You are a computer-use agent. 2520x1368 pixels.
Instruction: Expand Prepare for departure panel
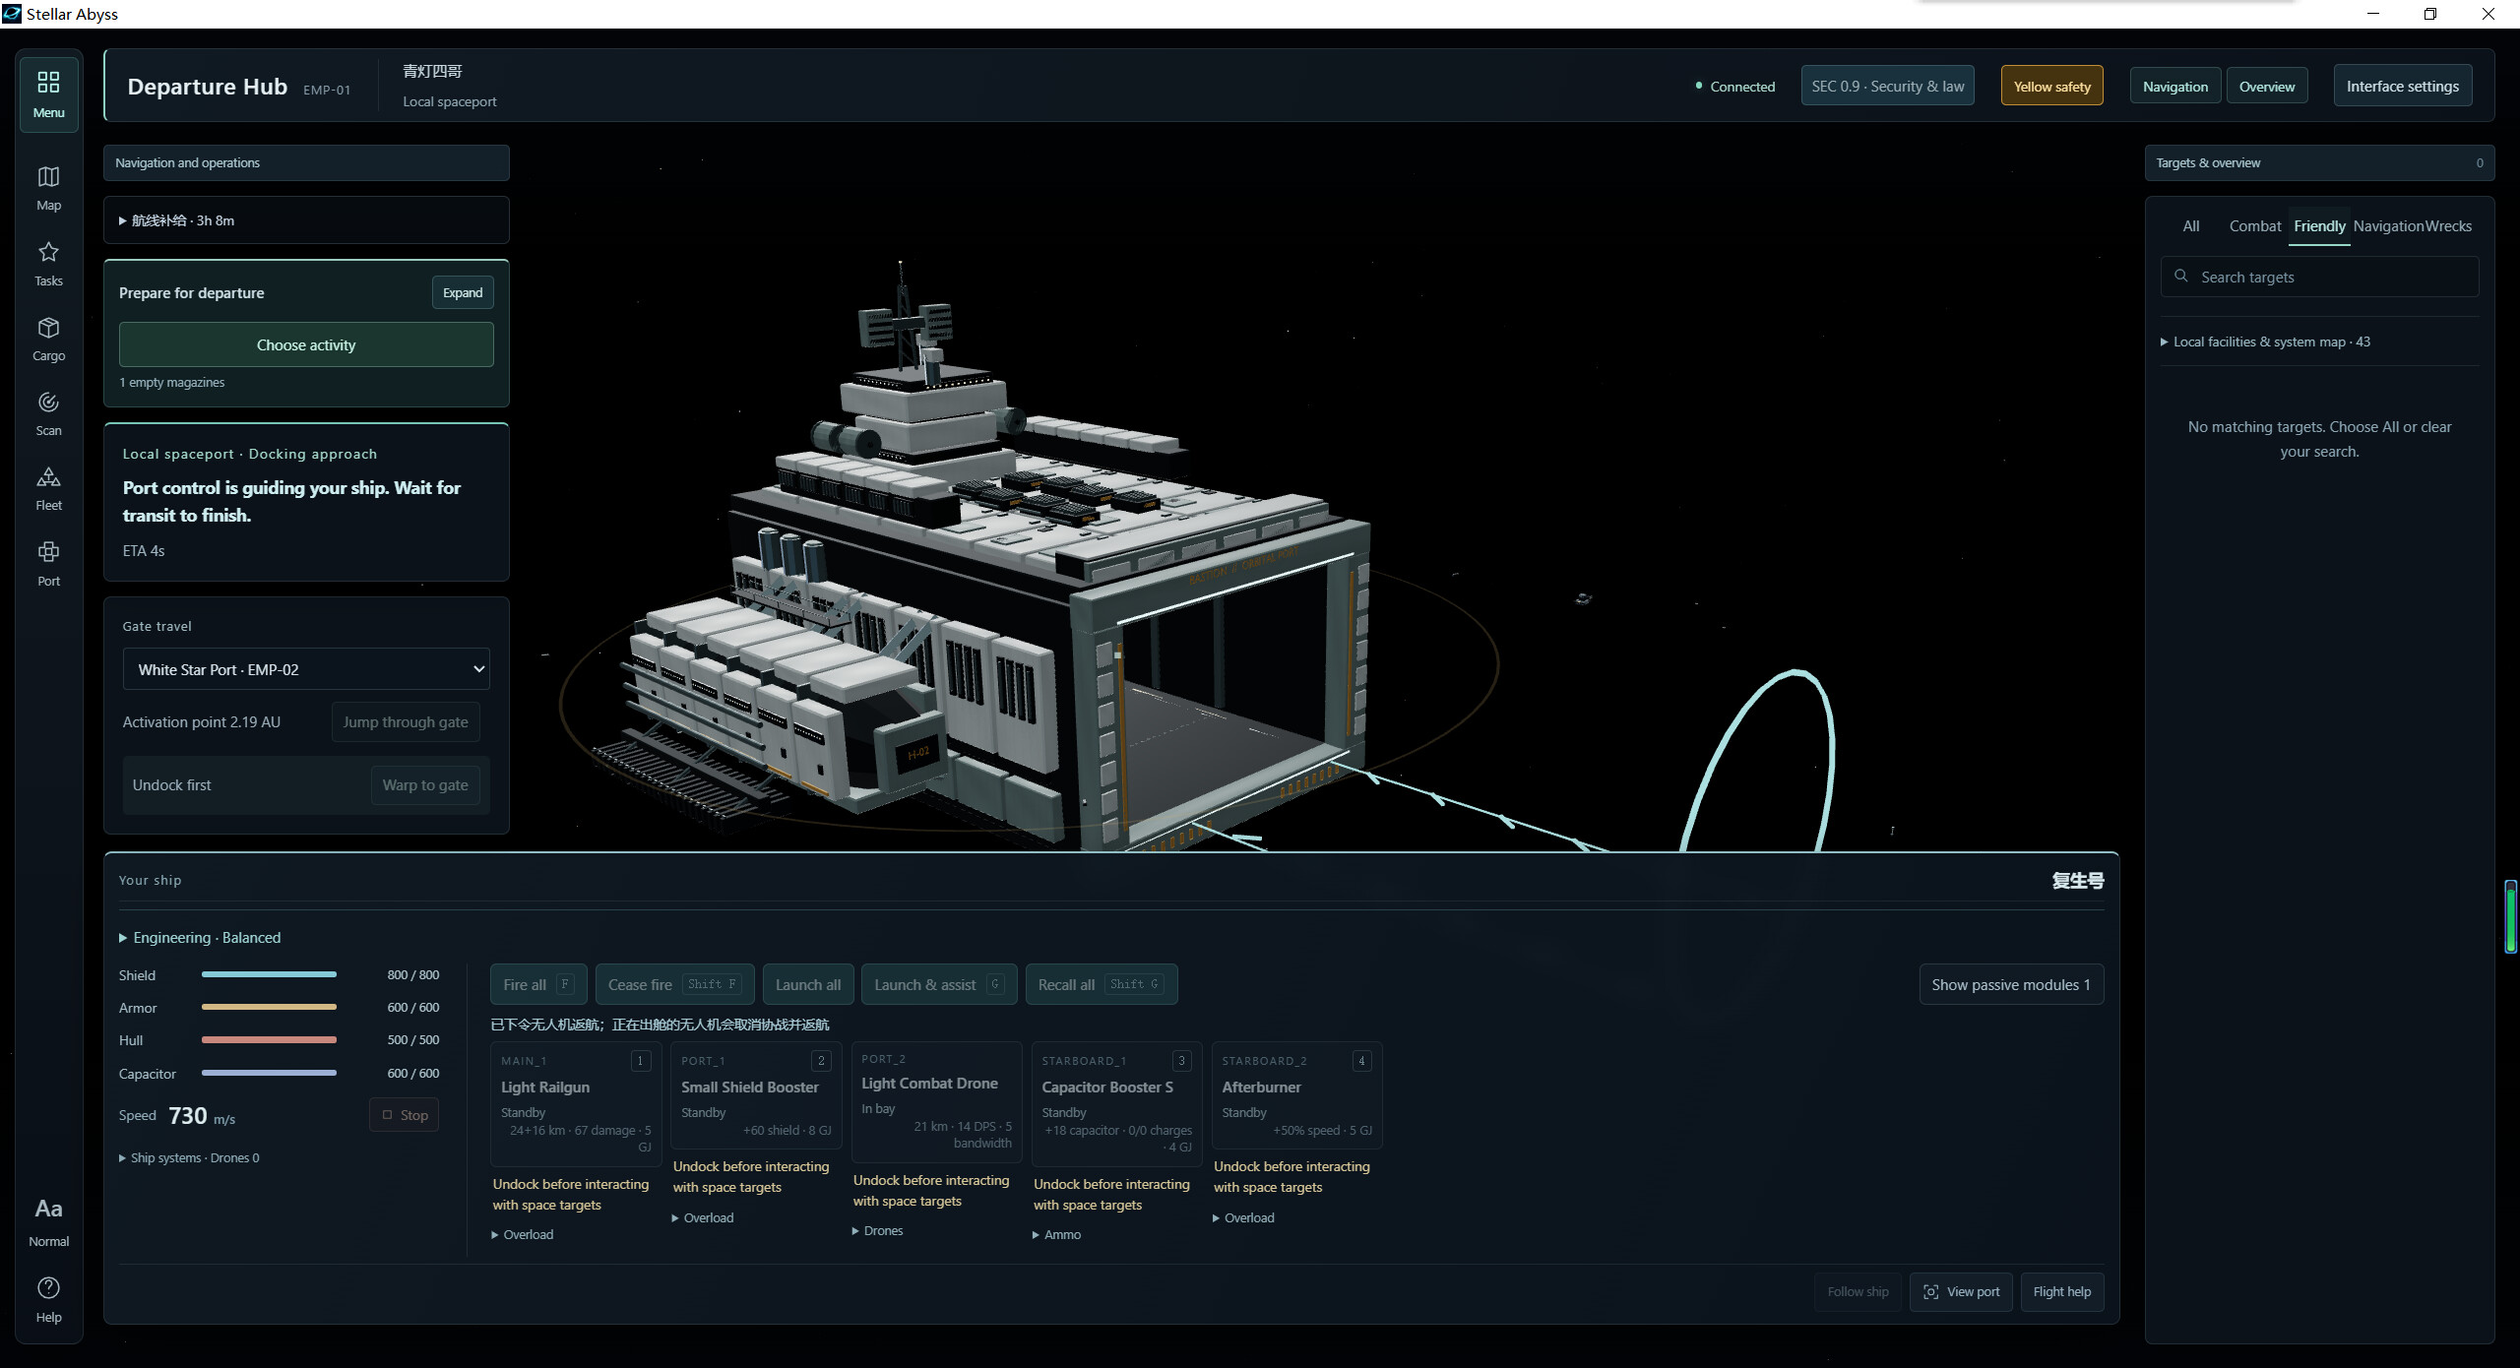[x=463, y=292]
